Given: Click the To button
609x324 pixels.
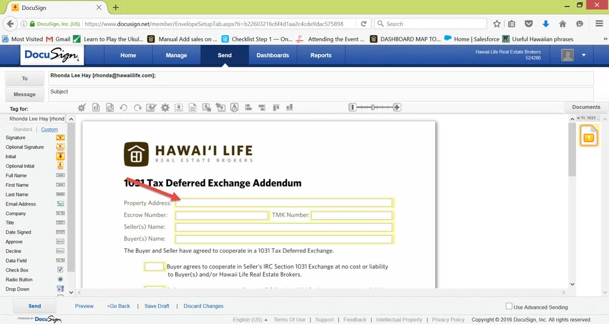Looking at the screenshot, I should point(24,78).
